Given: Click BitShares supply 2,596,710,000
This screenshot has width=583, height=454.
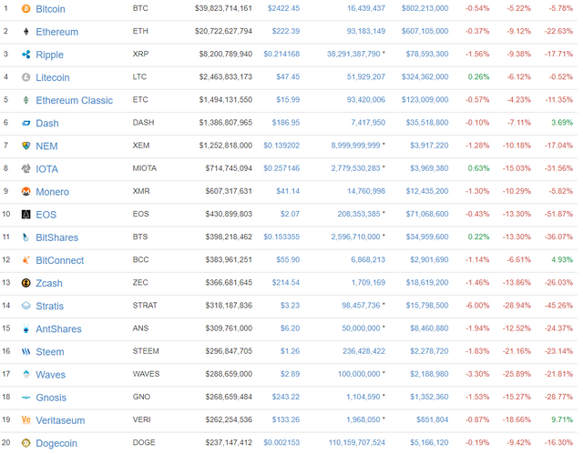Looking at the screenshot, I should [x=356, y=237].
